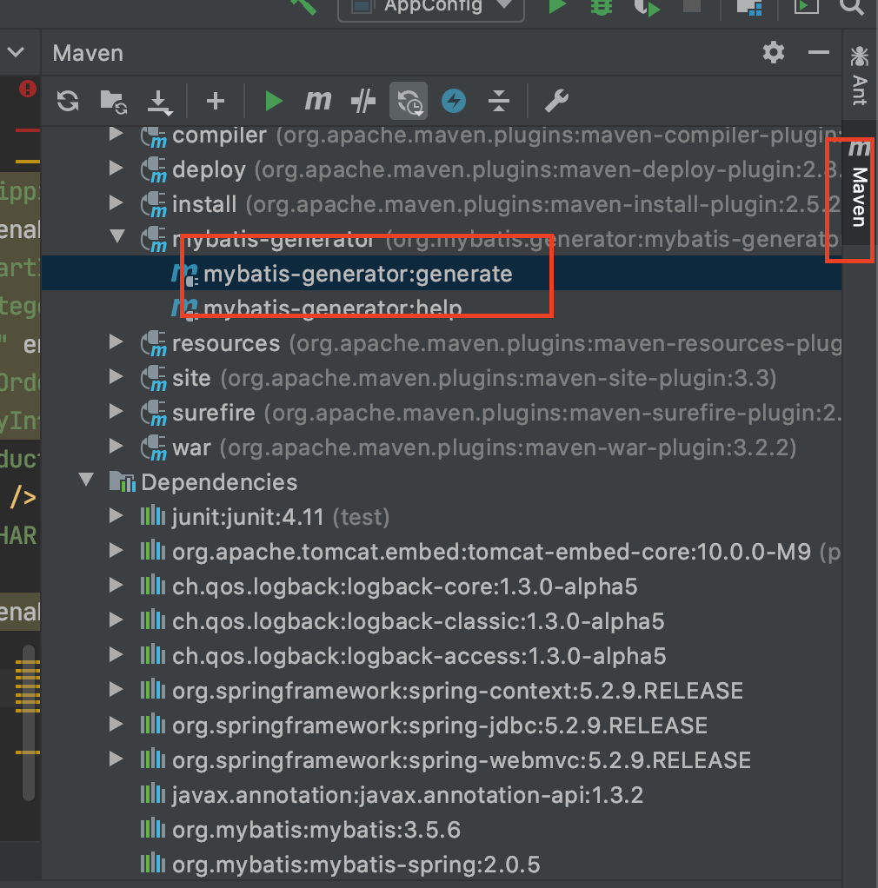Screen dimensions: 878x888
Task: Click the editor scrollbar thumb
Action: [29, 722]
